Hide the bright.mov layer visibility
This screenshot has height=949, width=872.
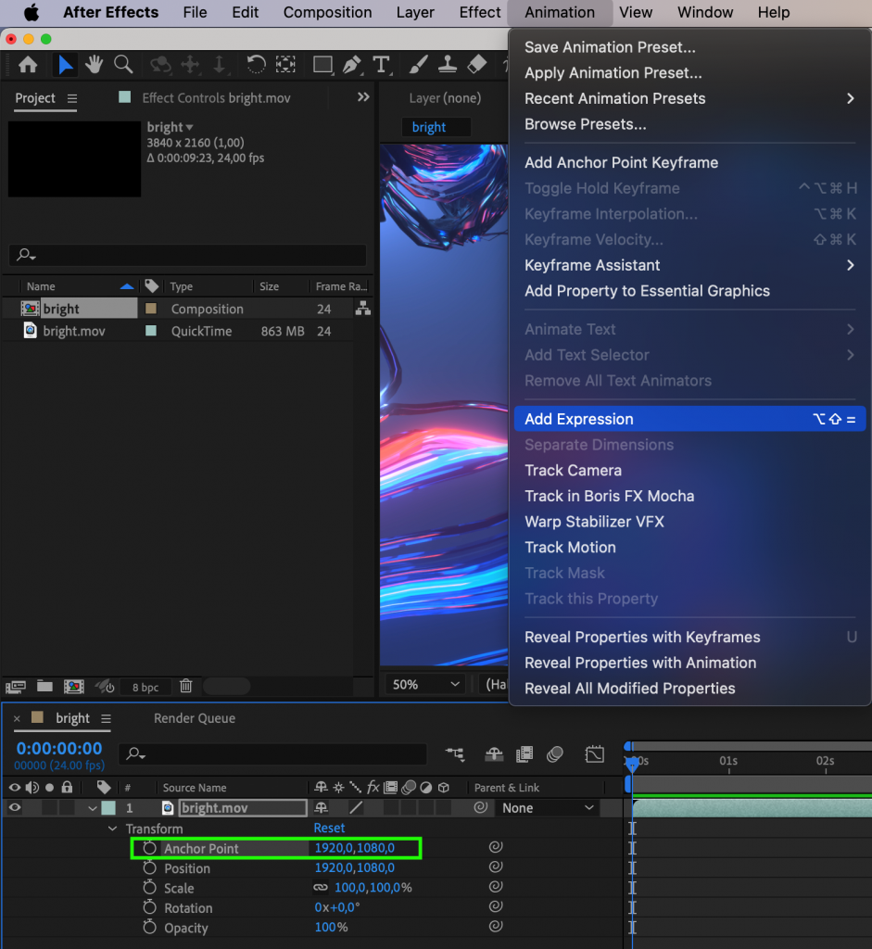coord(15,807)
